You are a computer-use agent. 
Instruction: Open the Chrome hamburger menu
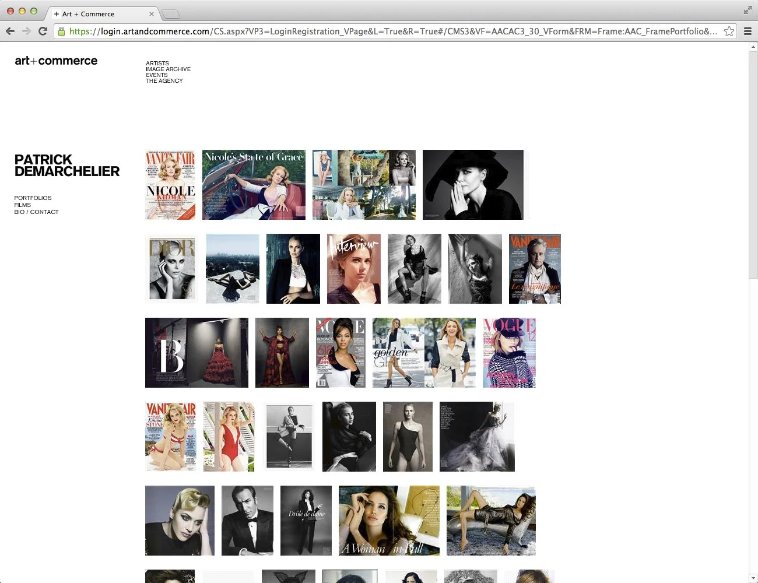(748, 31)
